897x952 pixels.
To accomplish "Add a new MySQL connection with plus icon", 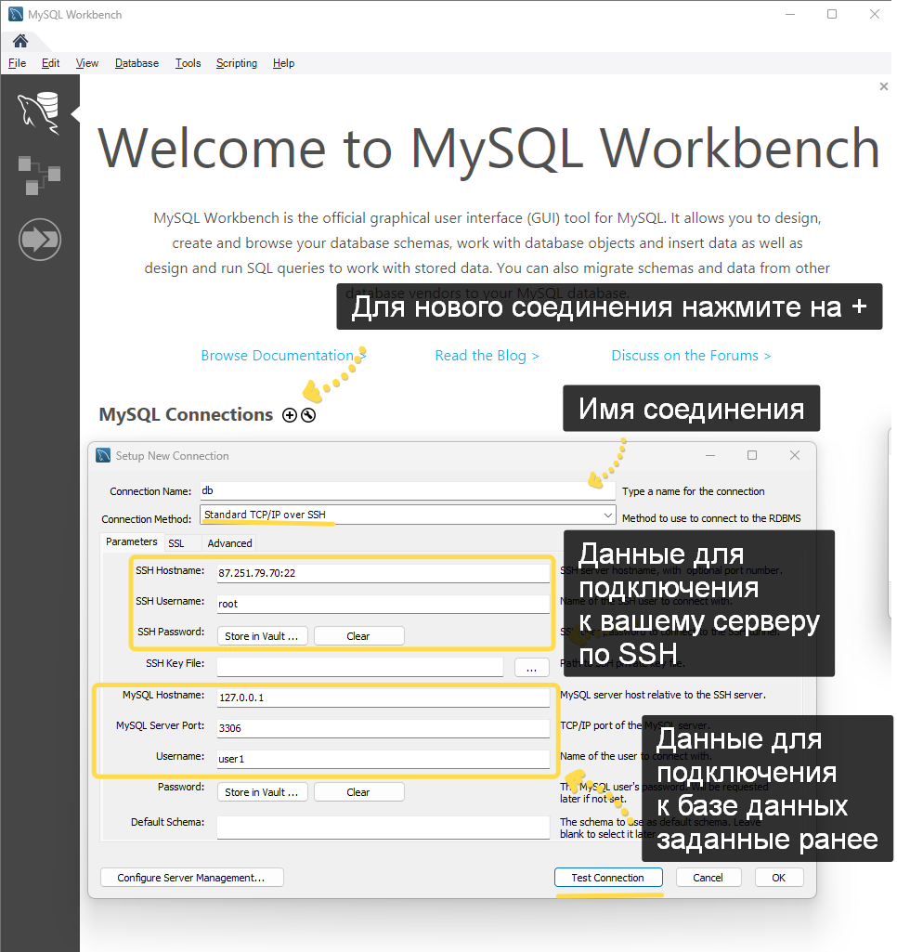I will point(290,415).
